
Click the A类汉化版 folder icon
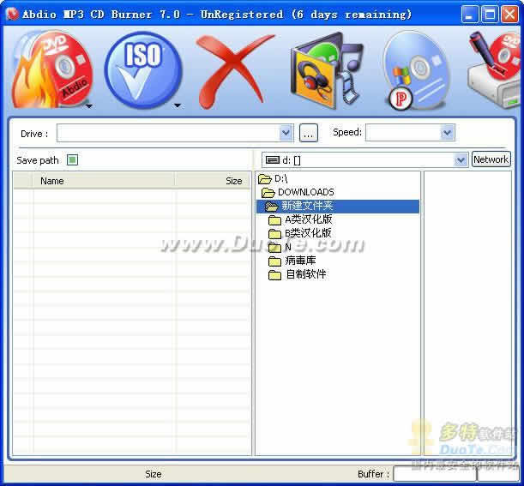(x=274, y=220)
